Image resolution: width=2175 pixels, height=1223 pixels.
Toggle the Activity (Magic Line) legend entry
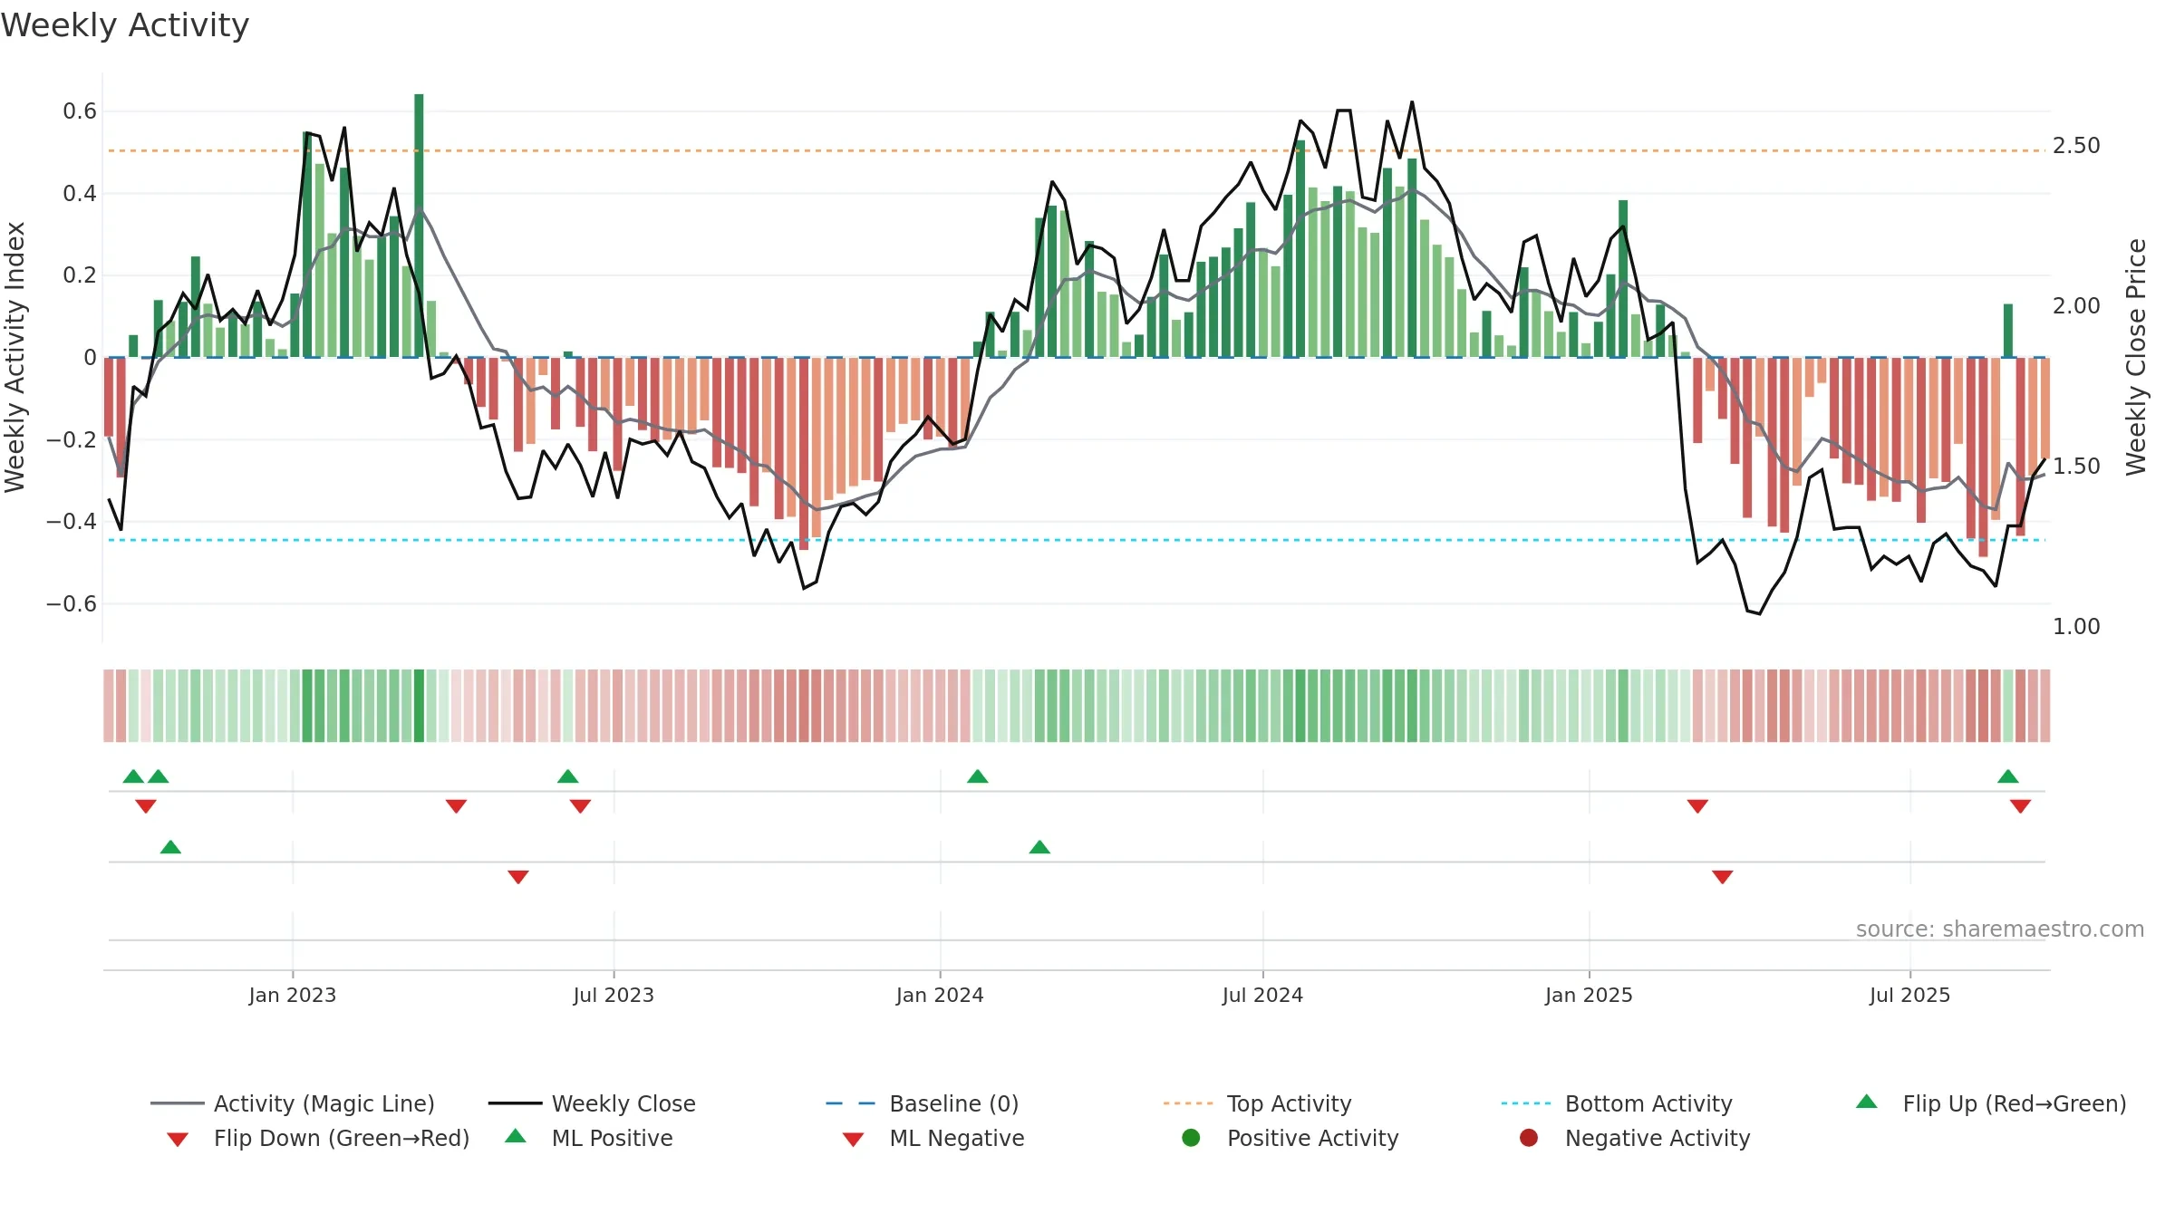[x=293, y=1103]
